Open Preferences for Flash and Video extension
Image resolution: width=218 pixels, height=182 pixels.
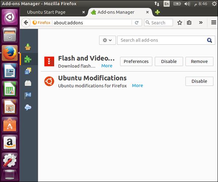(x=136, y=62)
